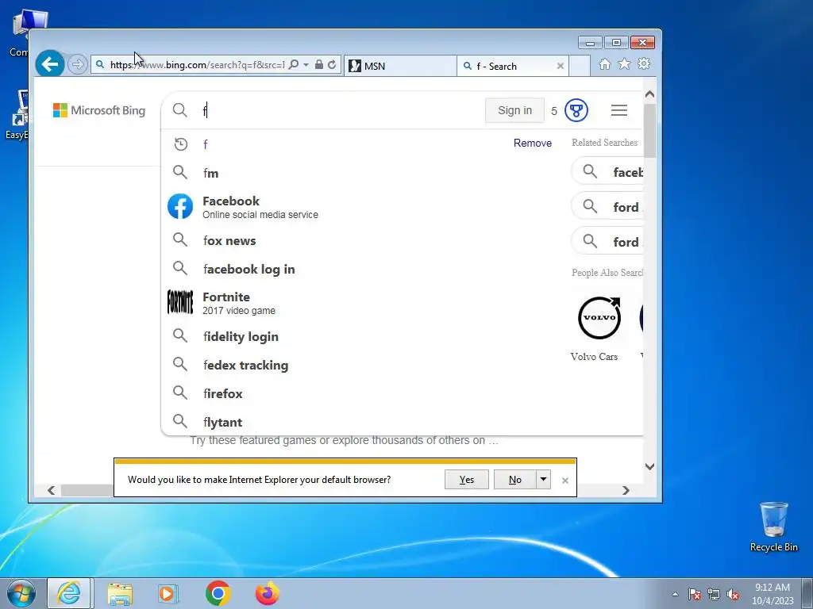Click the Action Center flag tray icon
The width and height of the screenshot is (813, 609).
(x=695, y=594)
